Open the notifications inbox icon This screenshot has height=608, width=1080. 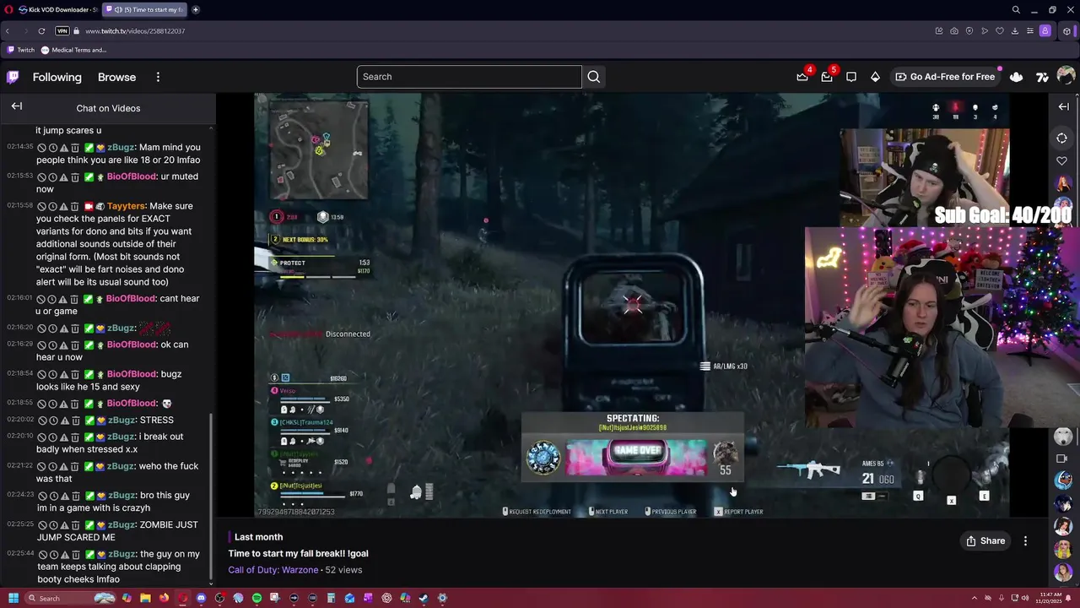click(x=827, y=77)
